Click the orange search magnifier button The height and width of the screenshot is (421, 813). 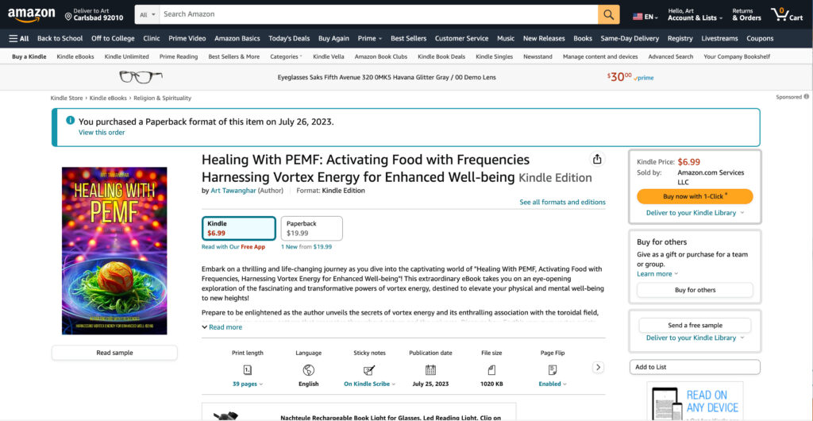(x=609, y=14)
